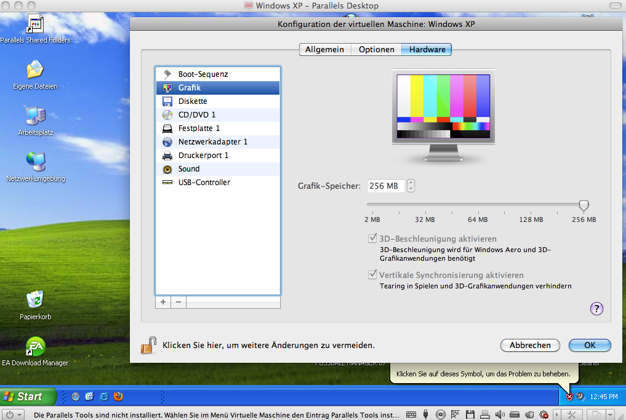Select Sound in the hardware list
The image size is (626, 420).
tap(218, 169)
